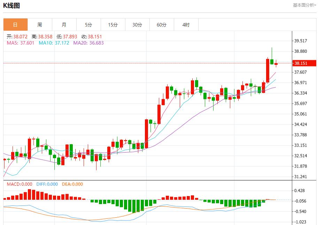Switch to the 周 weekly tab

40,25
